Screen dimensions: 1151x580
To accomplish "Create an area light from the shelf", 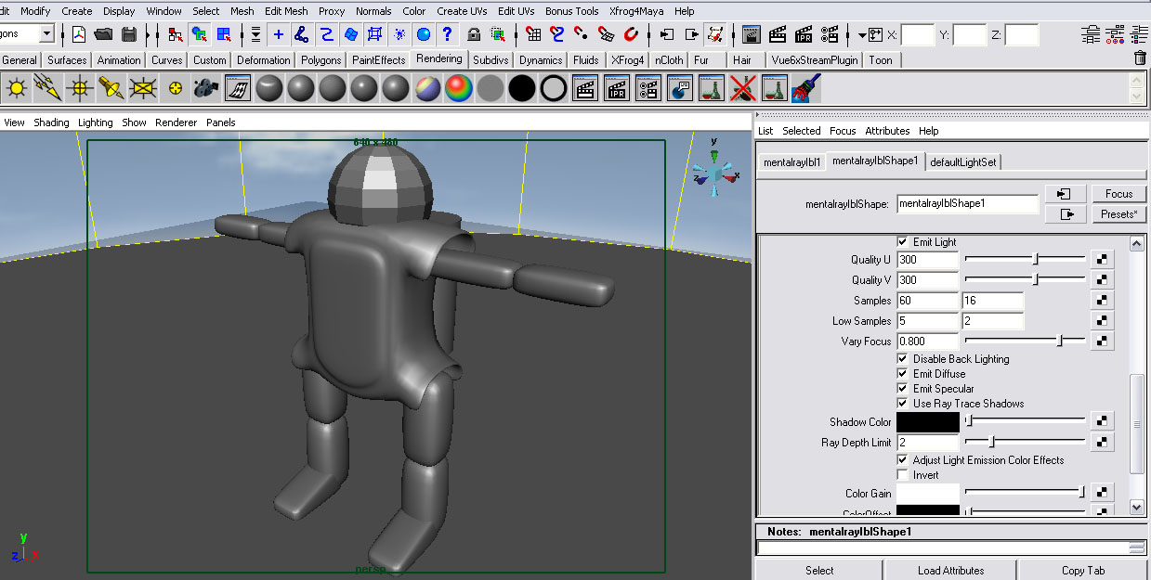I will 142,89.
